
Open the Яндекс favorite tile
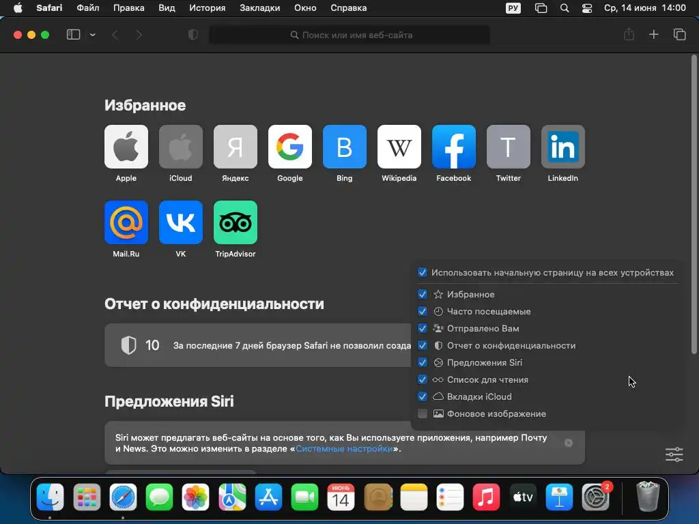(236, 147)
